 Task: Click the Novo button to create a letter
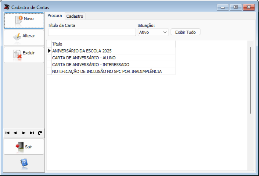24,21
